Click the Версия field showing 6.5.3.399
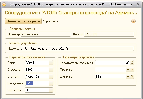The image size is (143, 99). (x=109, y=34)
